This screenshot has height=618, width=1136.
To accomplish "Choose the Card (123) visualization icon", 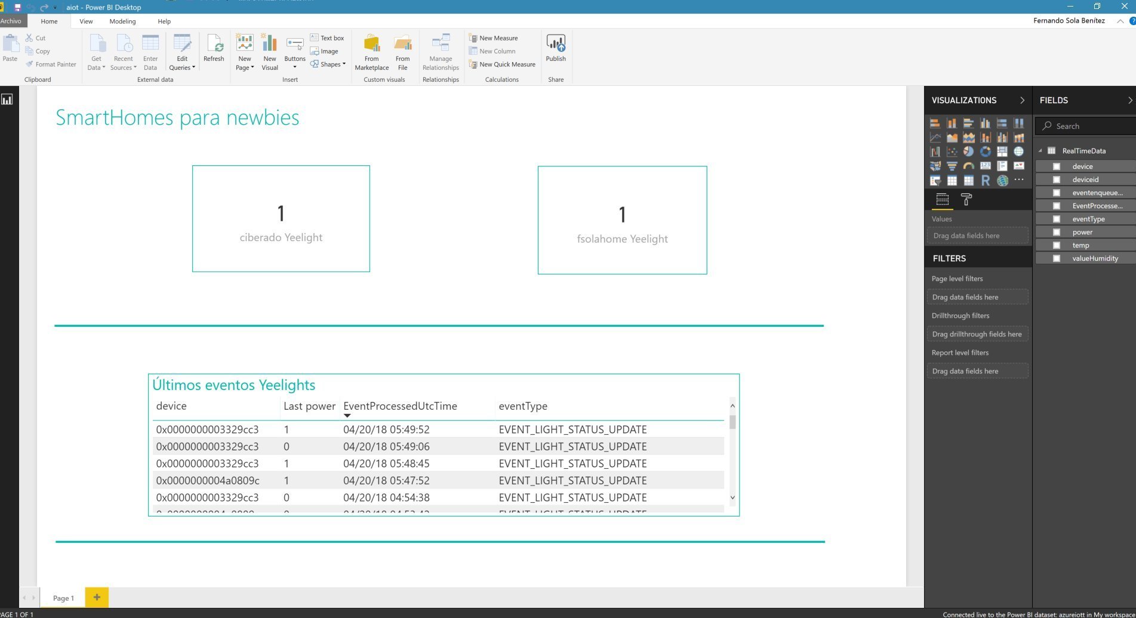I will [985, 166].
